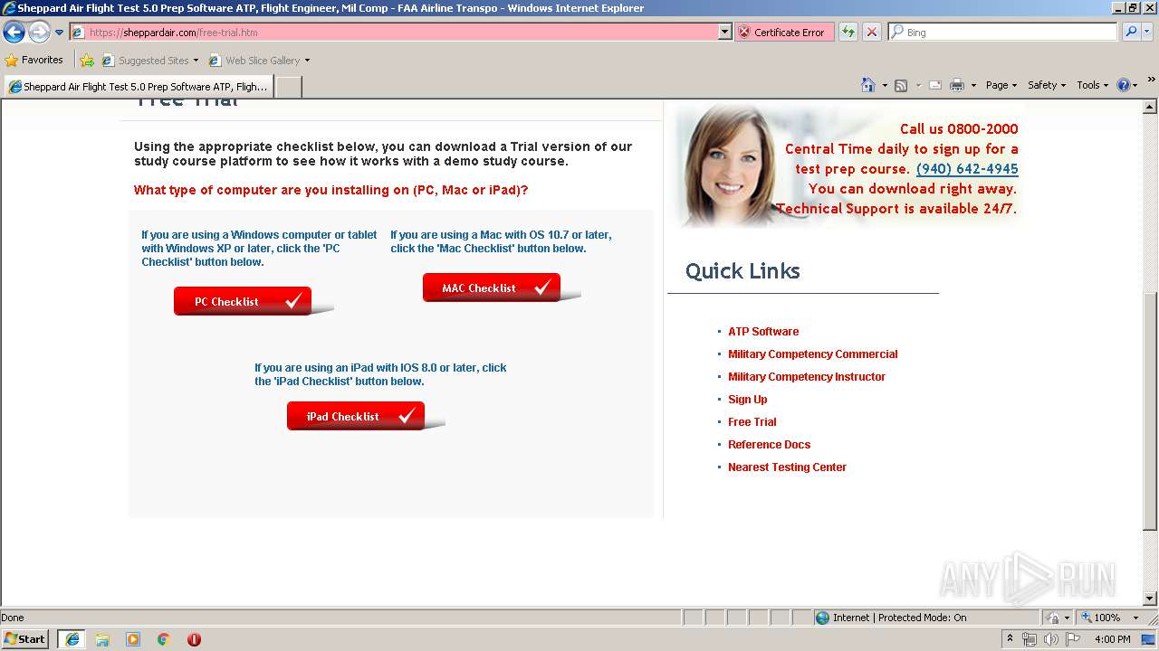
Task: Click the scrollbar down arrow
Action: click(1150, 598)
